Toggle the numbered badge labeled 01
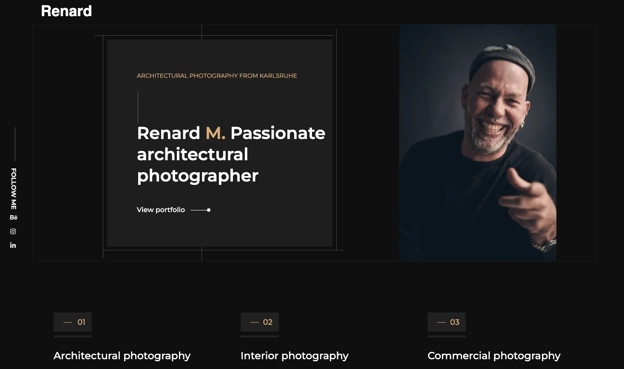 73,322
